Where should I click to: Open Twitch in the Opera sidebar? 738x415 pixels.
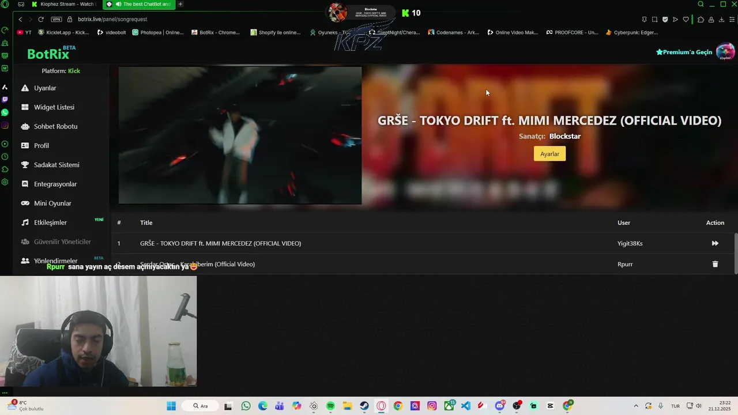coord(5,100)
